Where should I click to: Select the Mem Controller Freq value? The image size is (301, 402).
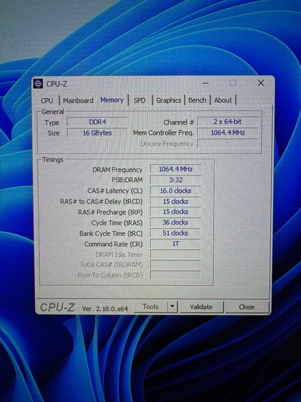[228, 133]
